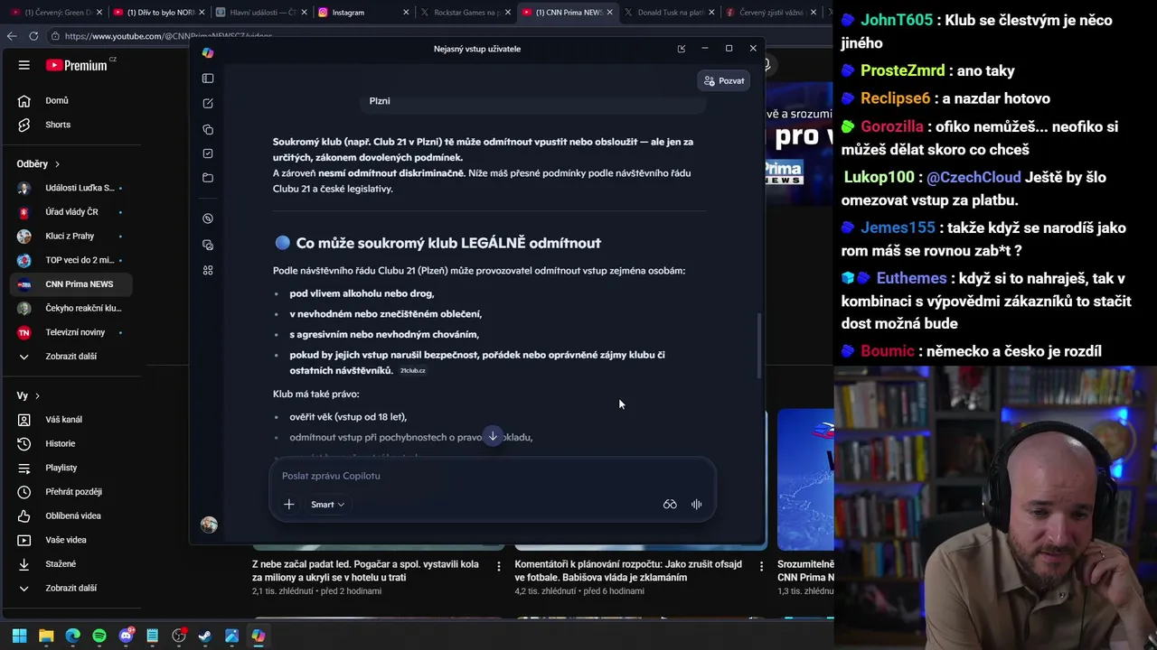Jump to bottom of Copilot chat arrow

[x=493, y=437]
